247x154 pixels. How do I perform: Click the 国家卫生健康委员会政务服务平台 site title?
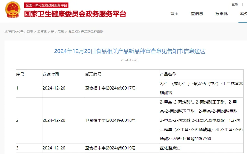[75, 14]
